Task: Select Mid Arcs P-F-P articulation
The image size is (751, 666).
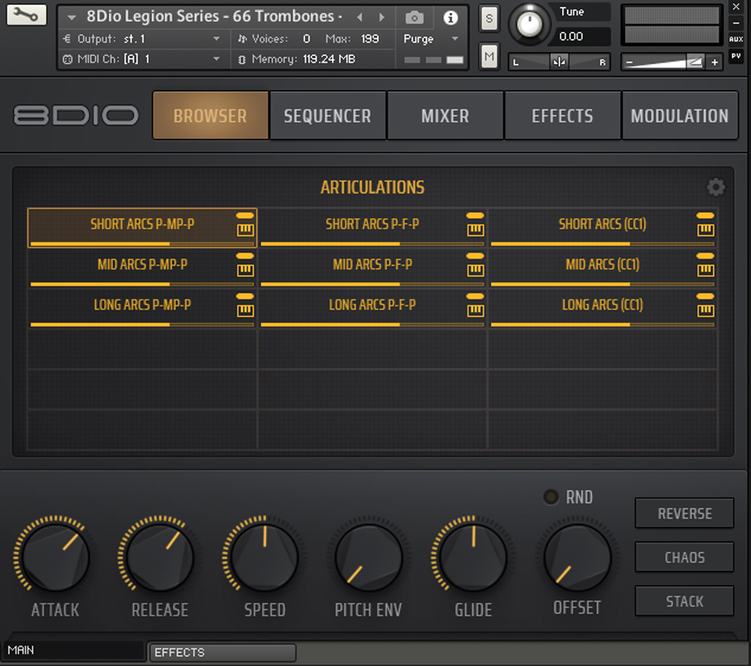Action: pos(373,268)
